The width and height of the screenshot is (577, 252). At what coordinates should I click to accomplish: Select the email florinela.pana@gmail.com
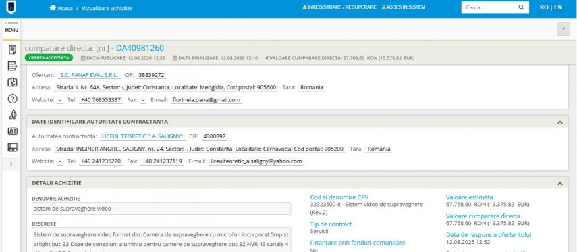click(x=206, y=100)
